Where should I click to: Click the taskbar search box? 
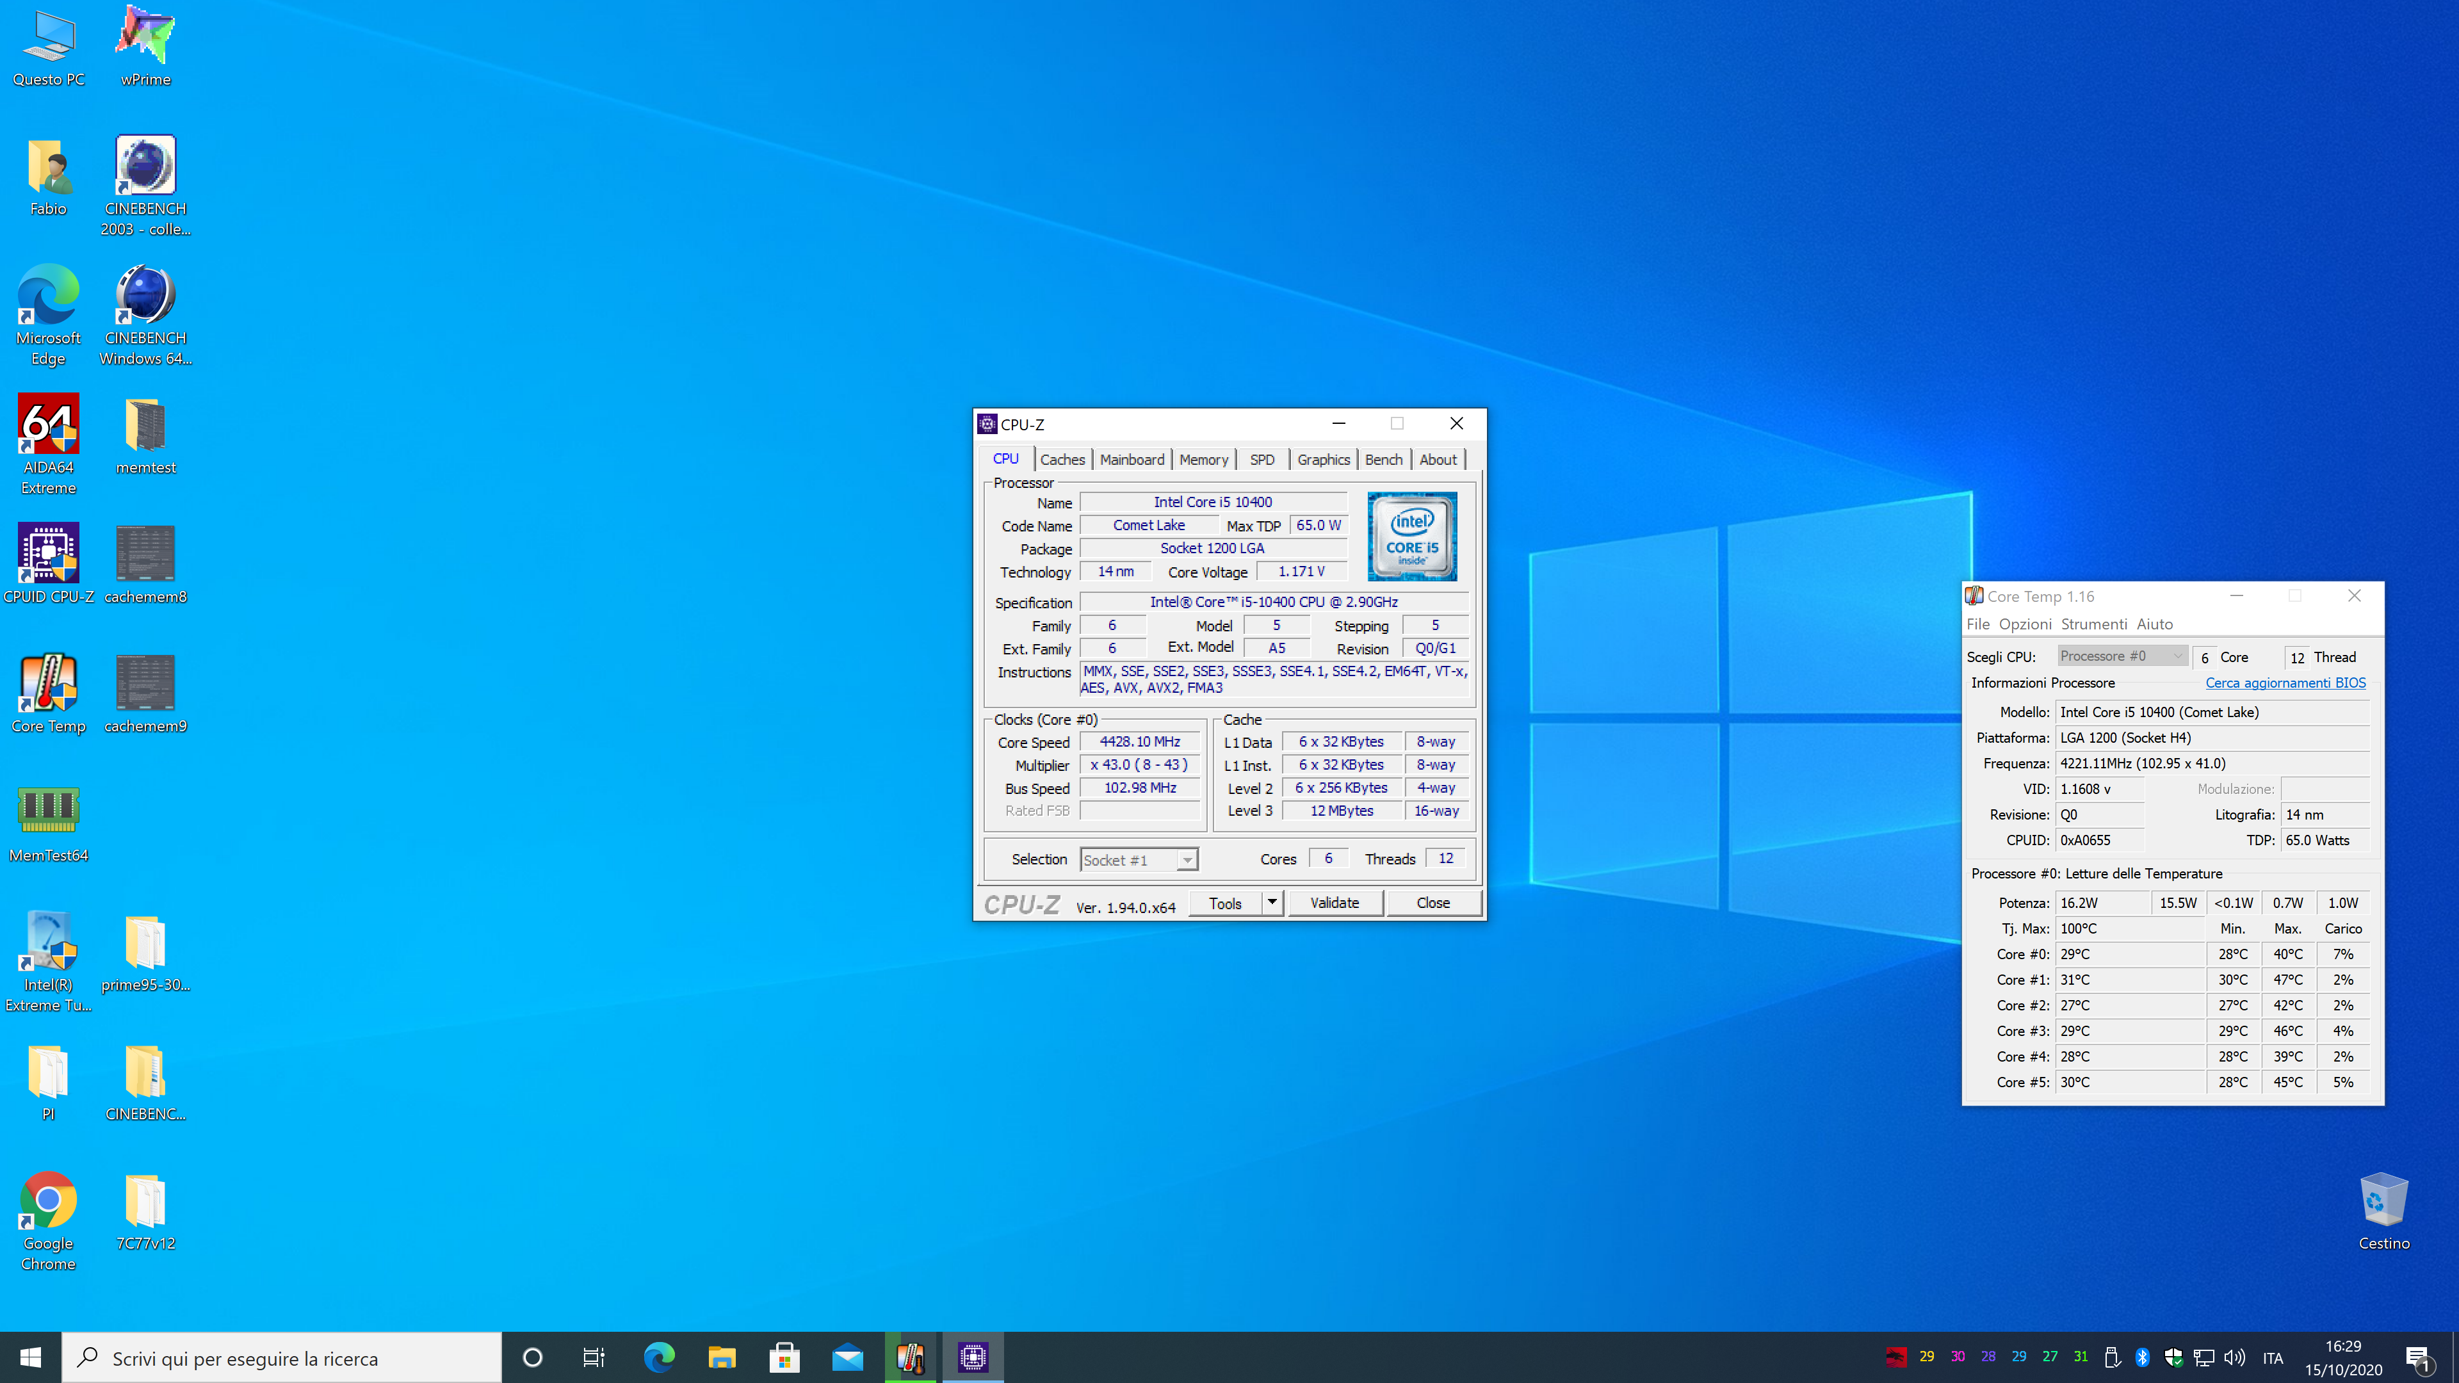[282, 1357]
